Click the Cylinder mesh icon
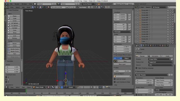 tap(9, 28)
